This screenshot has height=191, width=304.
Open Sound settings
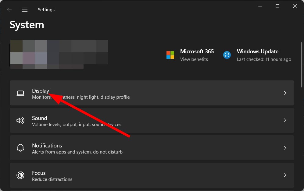point(122,120)
